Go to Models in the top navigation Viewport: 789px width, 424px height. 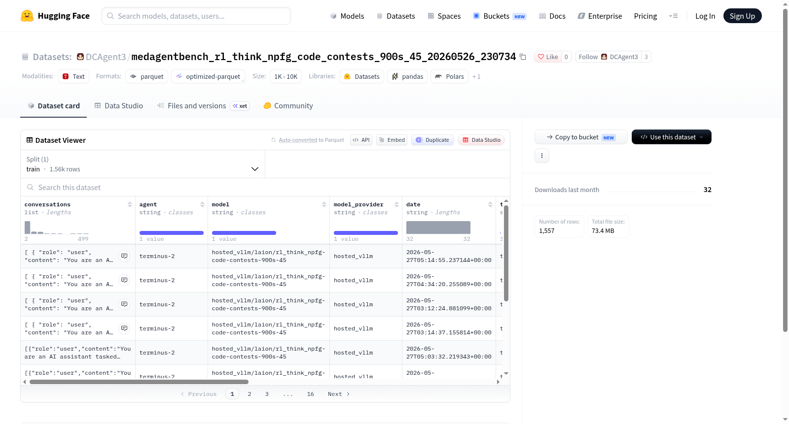click(x=347, y=16)
